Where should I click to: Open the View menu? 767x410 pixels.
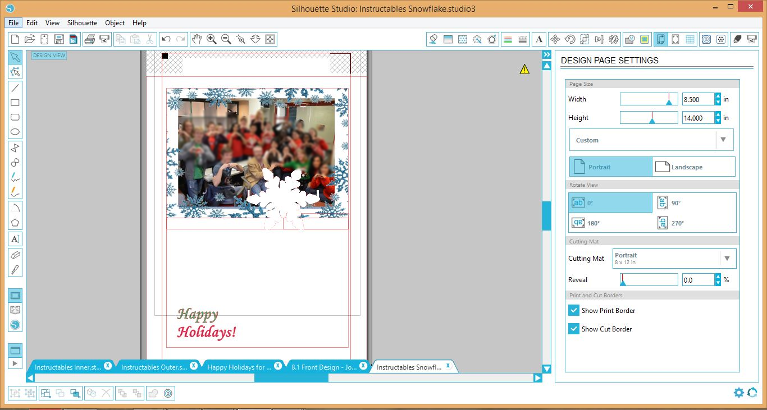point(52,23)
